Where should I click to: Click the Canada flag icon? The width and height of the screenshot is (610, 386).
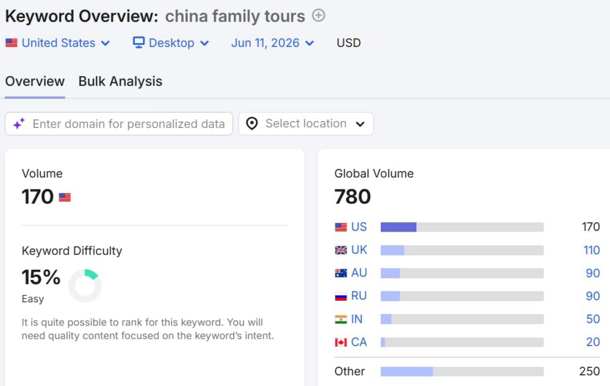tap(341, 342)
